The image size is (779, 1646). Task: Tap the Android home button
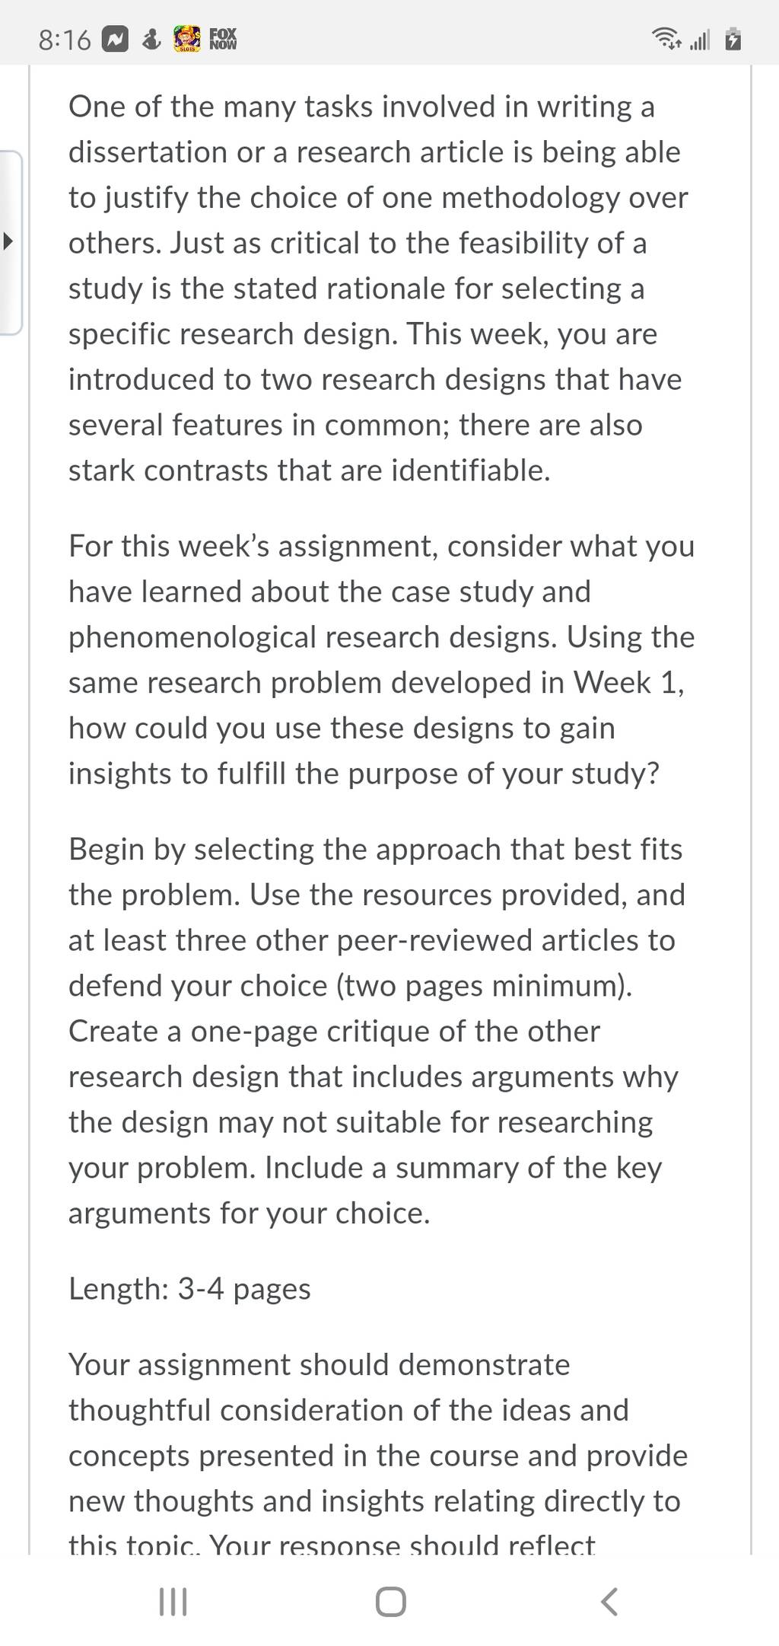click(x=390, y=1602)
